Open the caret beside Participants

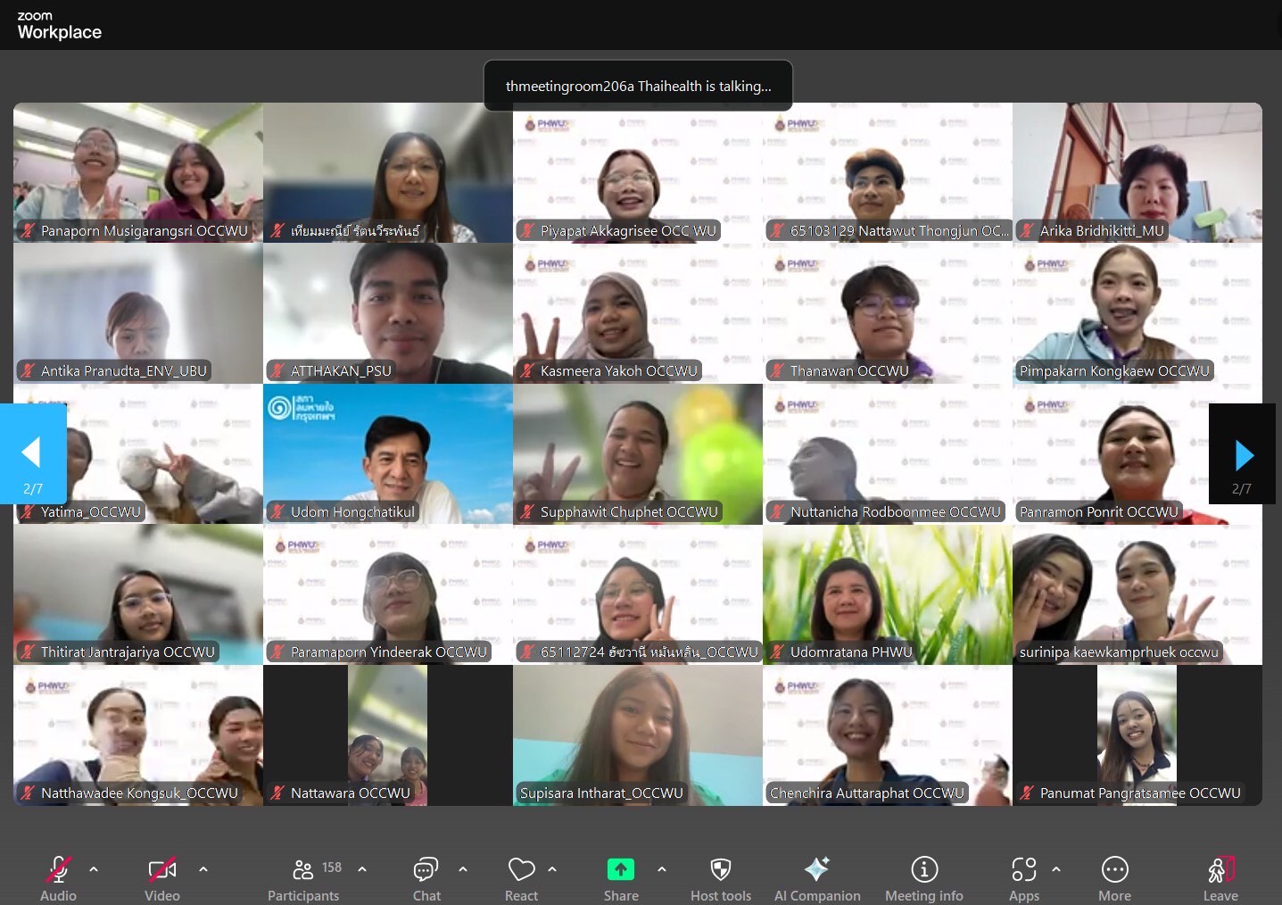(362, 868)
